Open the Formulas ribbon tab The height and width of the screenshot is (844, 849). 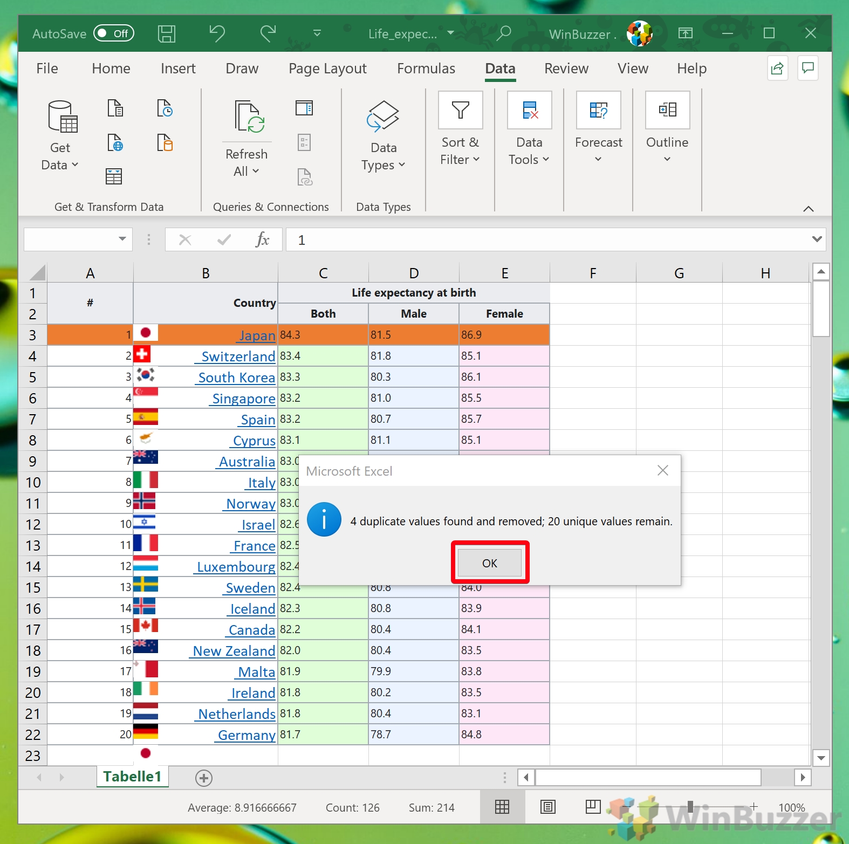coord(426,68)
